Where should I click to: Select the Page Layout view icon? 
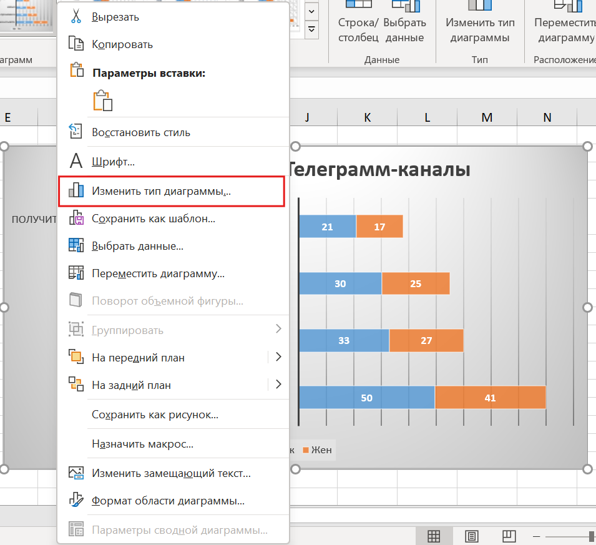471,536
